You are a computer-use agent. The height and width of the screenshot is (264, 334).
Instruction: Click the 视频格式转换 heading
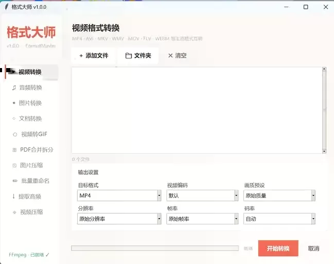point(96,28)
